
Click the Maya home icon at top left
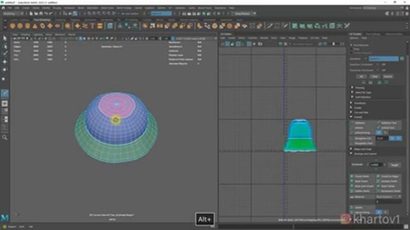[3, 8]
